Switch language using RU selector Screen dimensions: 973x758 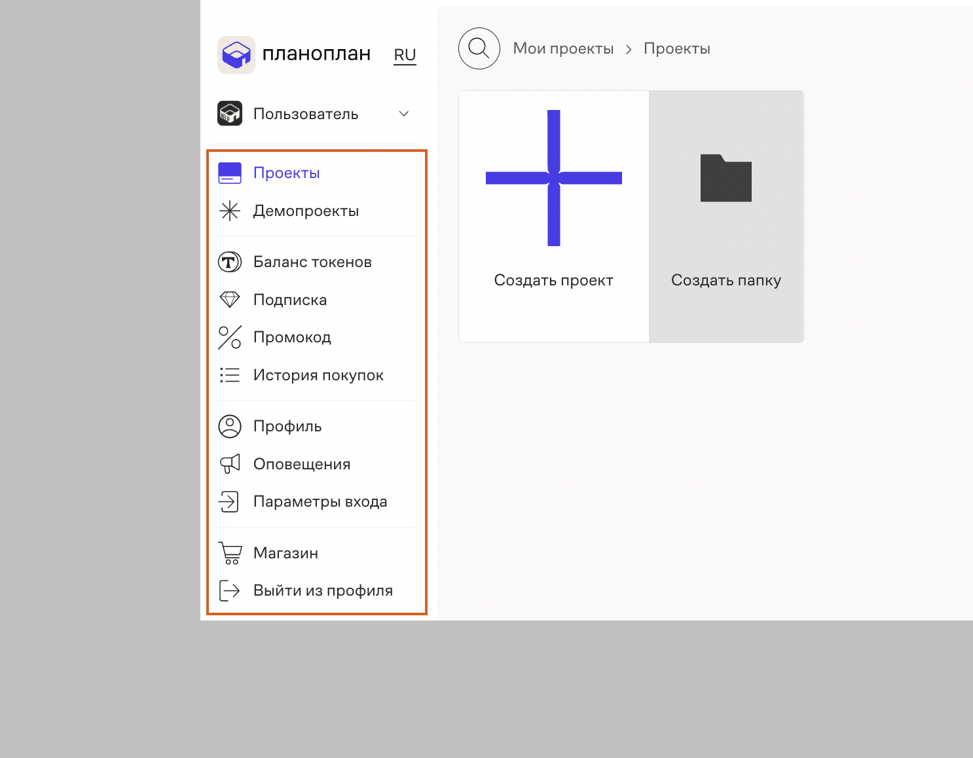(405, 56)
